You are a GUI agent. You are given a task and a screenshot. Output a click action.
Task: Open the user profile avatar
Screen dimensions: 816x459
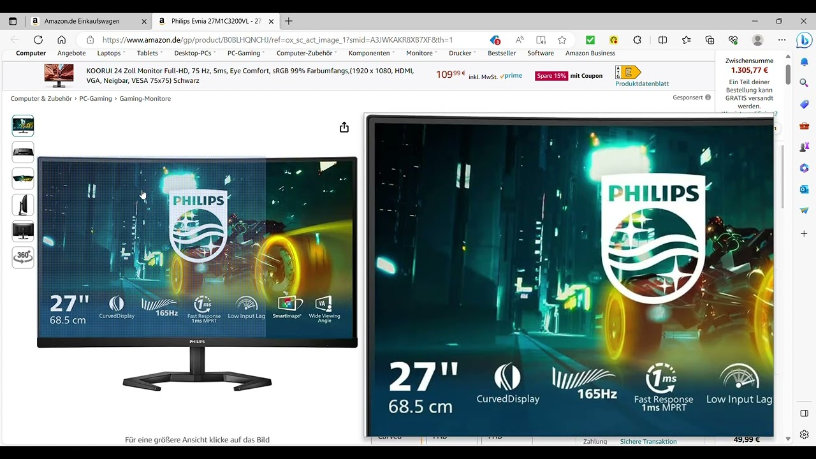[x=758, y=40]
